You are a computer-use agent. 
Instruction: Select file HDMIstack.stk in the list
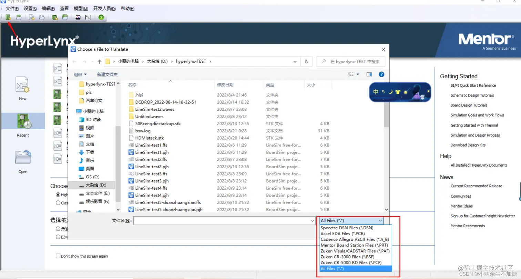pyautogui.click(x=150, y=138)
